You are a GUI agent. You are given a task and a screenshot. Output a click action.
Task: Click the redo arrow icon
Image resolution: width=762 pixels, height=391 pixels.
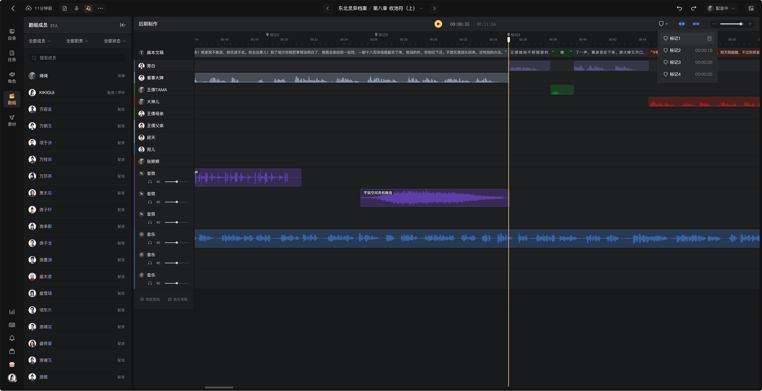(693, 8)
